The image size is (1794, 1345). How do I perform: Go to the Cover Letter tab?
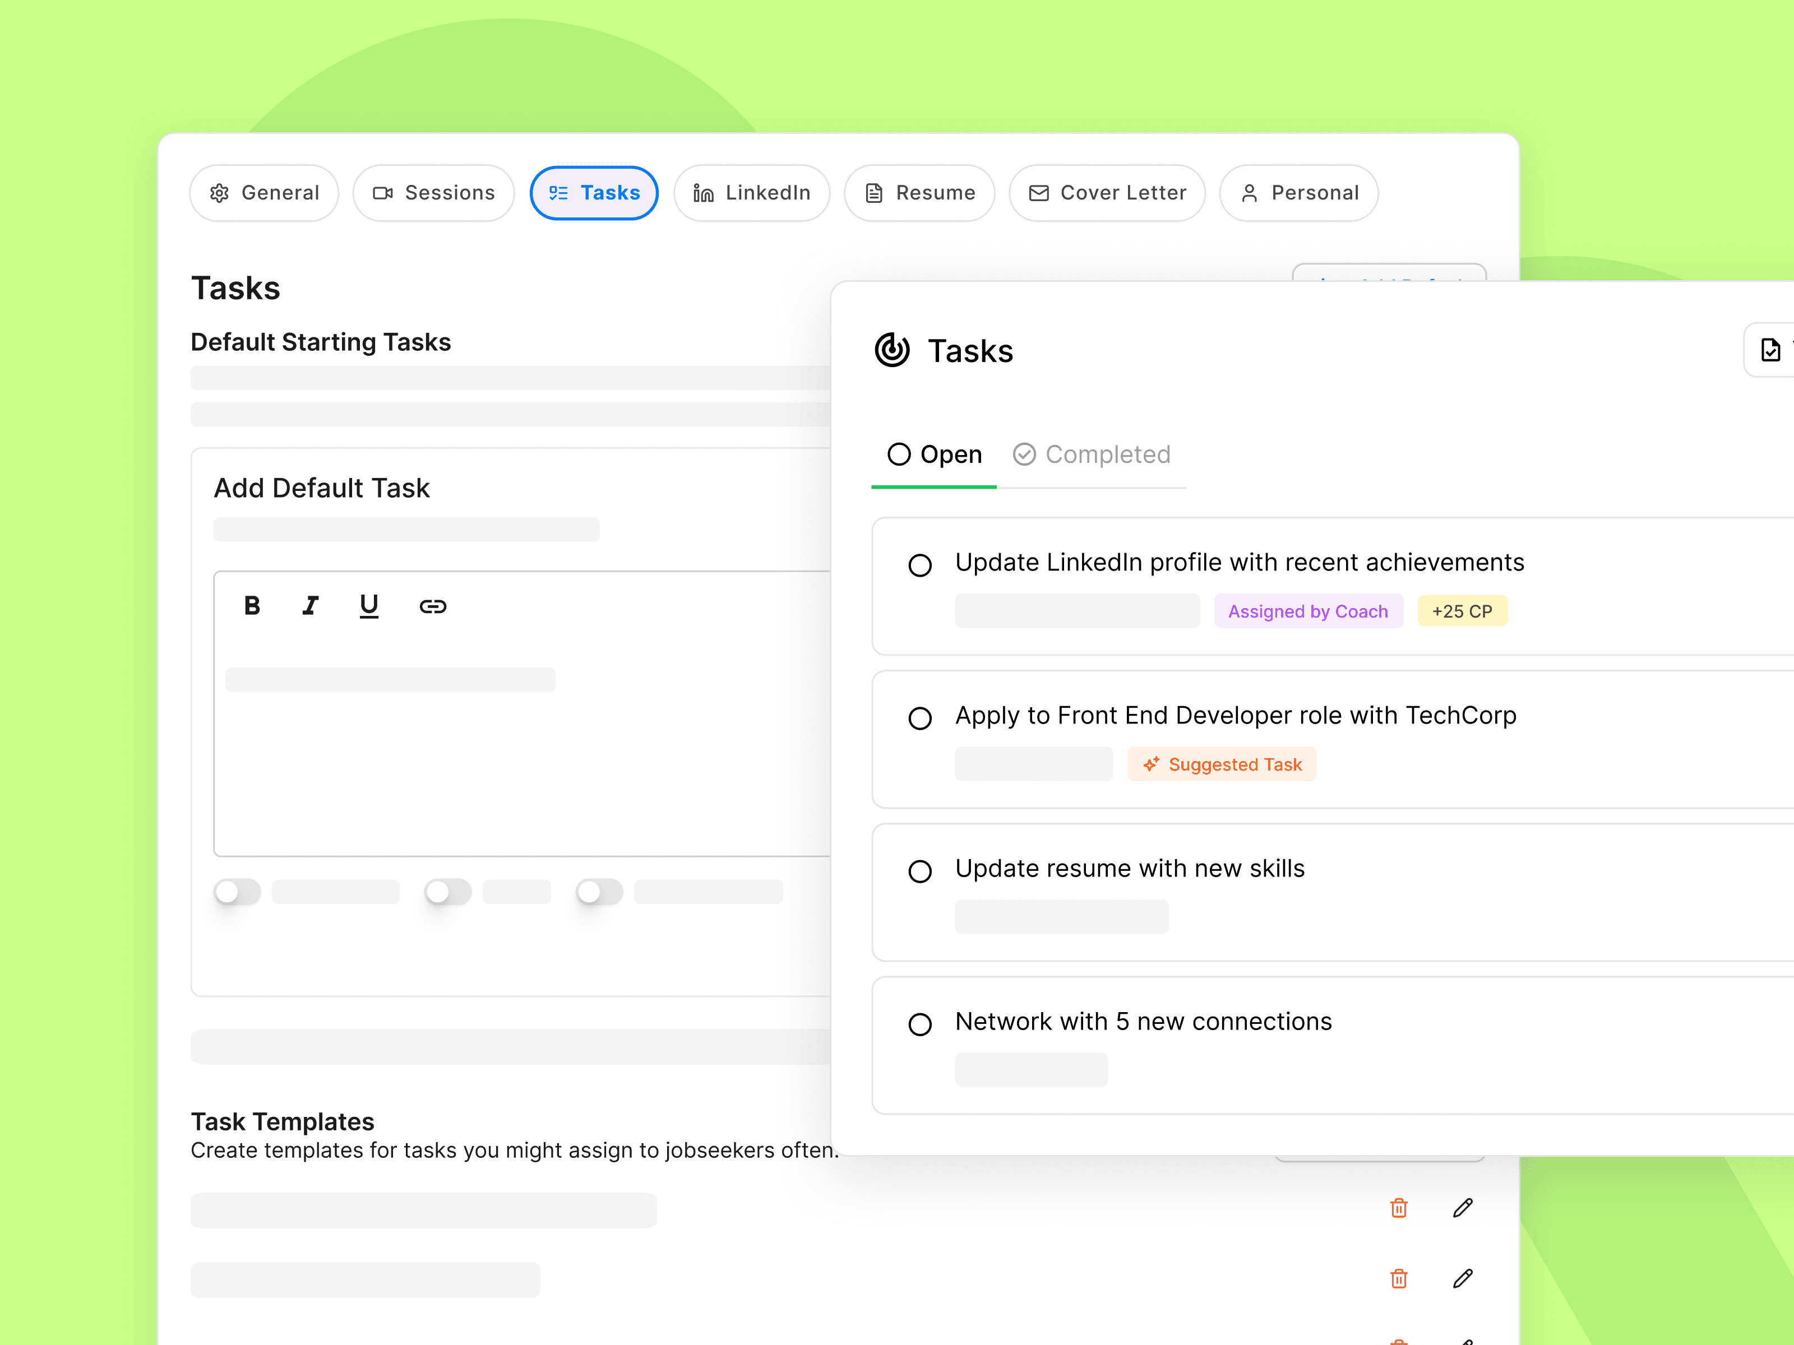pyautogui.click(x=1107, y=193)
